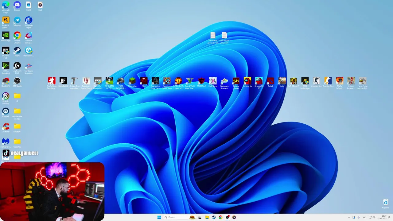The image size is (393, 221).
Task: Switch input language РУС indicator
Action: click(364, 217)
